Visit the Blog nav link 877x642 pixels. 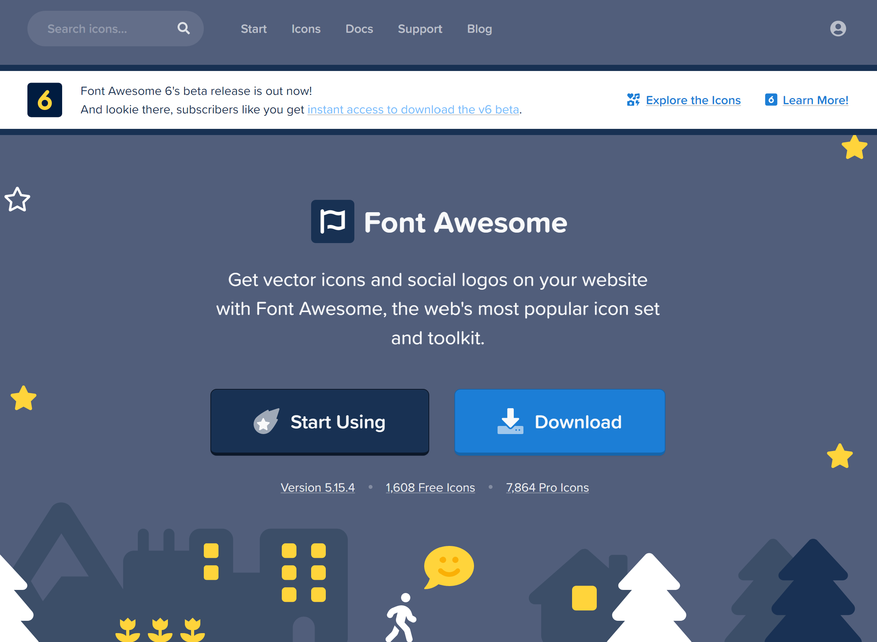[479, 29]
